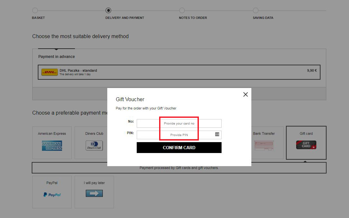Image resolution: width=349 pixels, height=218 pixels.
Task: Click the I will pay later arrow icon
Action: point(94,193)
